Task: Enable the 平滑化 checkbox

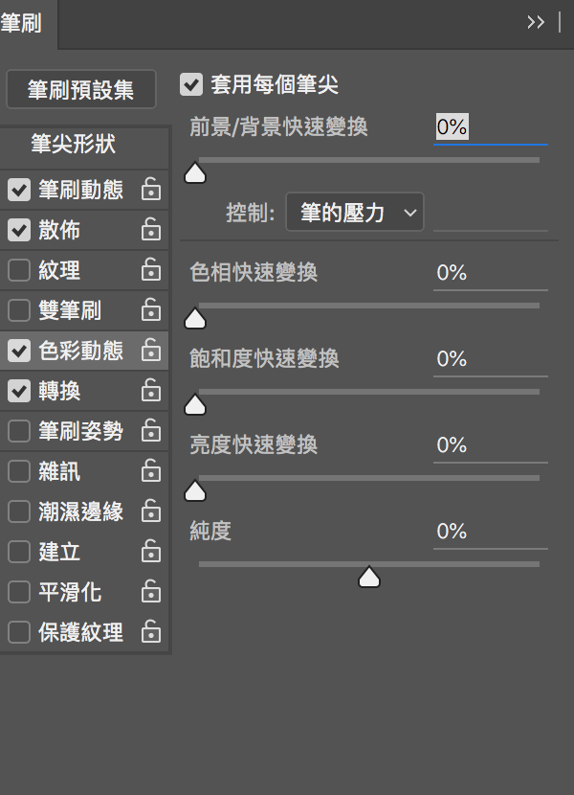Action: click(19, 592)
